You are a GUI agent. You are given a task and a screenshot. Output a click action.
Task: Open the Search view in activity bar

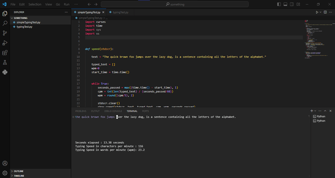click(5, 23)
